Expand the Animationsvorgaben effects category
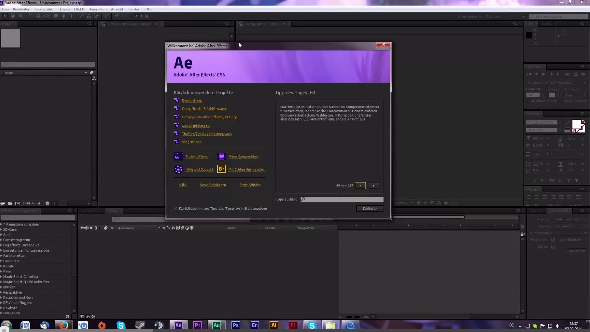Viewport: 590px width, 332px height. pyautogui.click(x=2, y=224)
